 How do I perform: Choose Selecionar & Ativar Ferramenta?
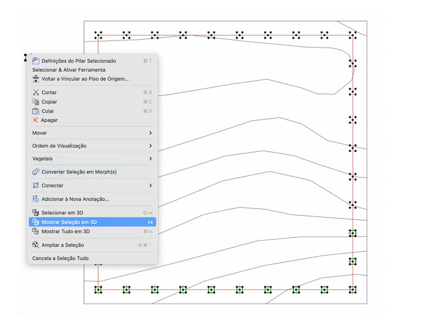(x=92, y=70)
